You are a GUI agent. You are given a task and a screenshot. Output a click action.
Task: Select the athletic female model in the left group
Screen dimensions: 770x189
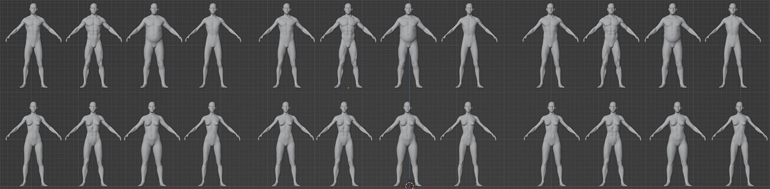pos(93,144)
